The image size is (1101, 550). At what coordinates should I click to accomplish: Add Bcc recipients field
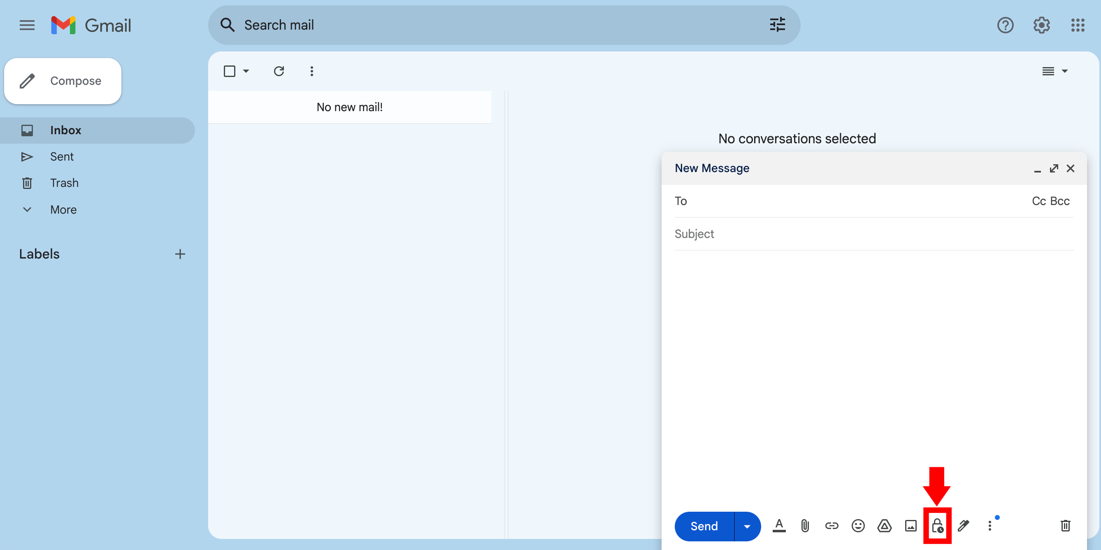pos(1060,201)
